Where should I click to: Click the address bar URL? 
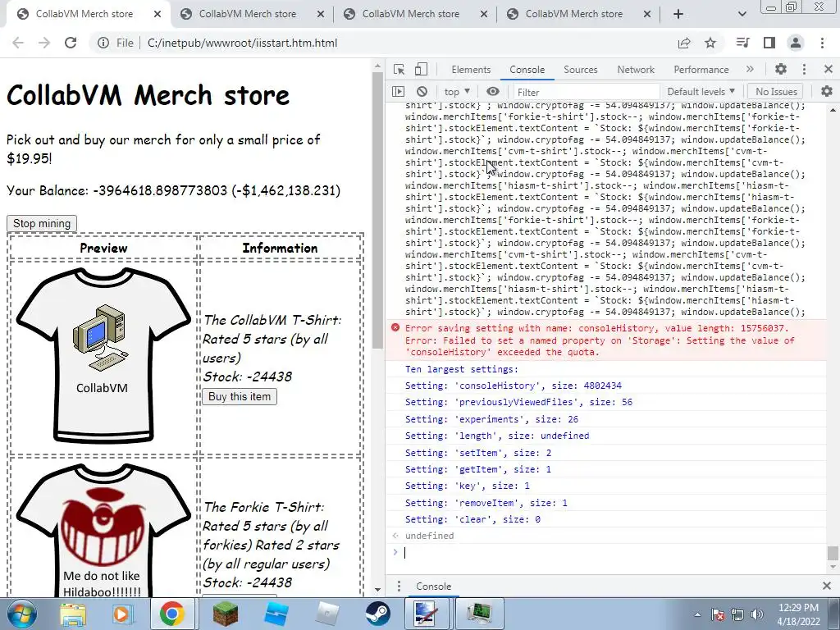pyautogui.click(x=242, y=43)
